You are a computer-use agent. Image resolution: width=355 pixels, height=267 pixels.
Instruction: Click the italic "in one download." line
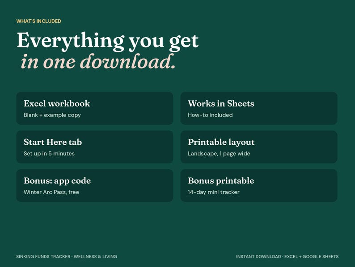tap(98, 61)
